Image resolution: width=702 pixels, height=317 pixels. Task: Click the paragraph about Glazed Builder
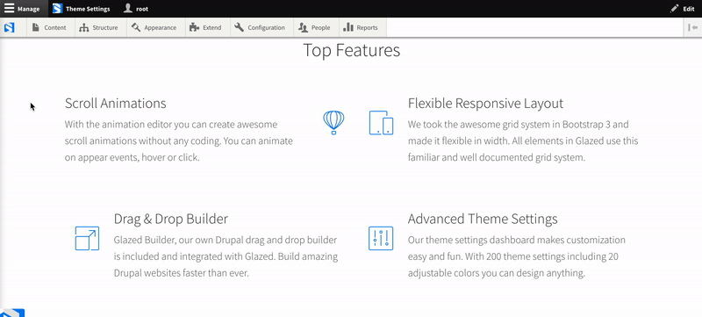click(x=226, y=256)
